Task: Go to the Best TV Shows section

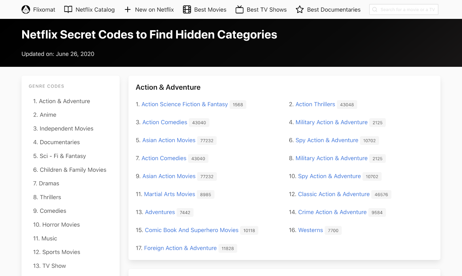Action: (266, 9)
